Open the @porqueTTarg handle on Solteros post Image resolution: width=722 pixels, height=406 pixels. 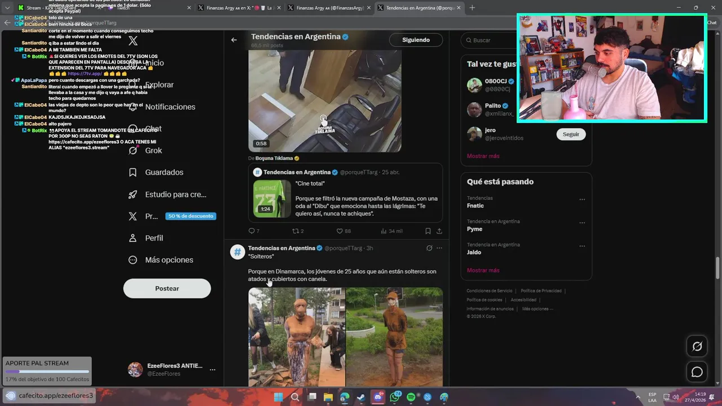pos(343,248)
